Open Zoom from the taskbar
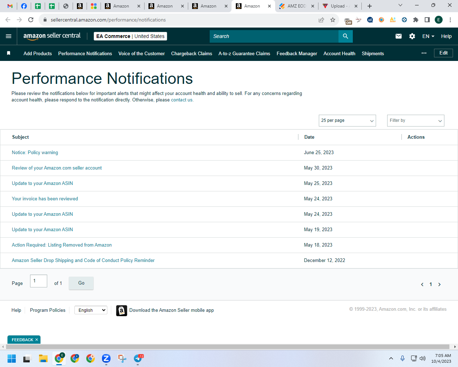The width and height of the screenshot is (458, 367). tap(106, 358)
